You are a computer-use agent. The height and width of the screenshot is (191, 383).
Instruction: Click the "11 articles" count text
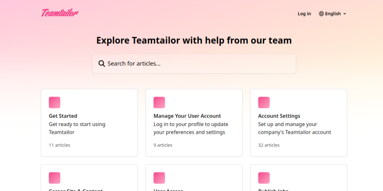(x=59, y=145)
